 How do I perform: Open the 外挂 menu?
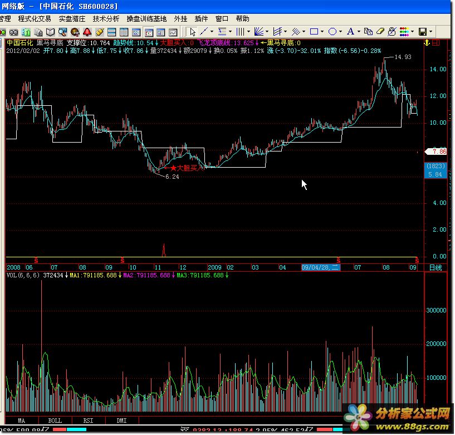click(x=180, y=19)
